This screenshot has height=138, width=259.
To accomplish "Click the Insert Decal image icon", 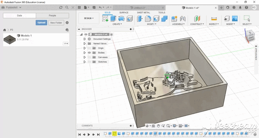I will pyautogui.click(x=235, y=19).
